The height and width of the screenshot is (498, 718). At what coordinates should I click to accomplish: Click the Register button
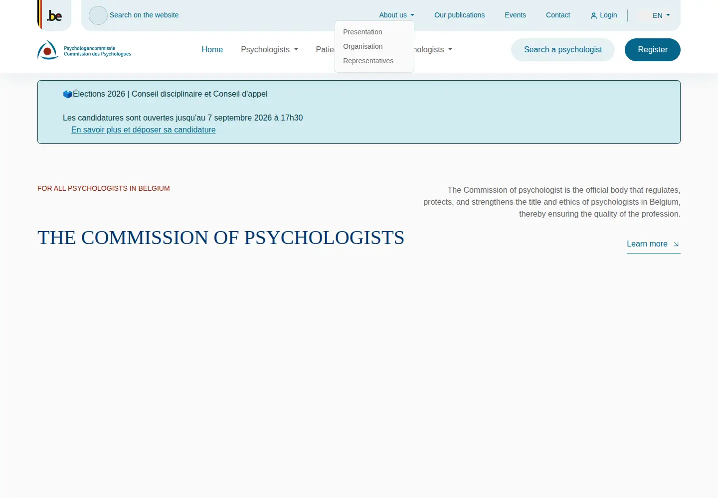point(653,50)
